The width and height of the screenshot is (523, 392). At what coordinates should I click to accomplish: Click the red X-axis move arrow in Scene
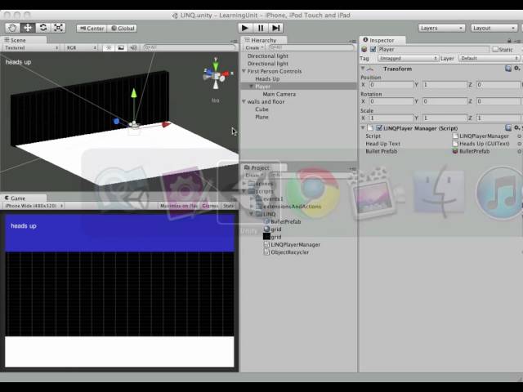pos(166,124)
